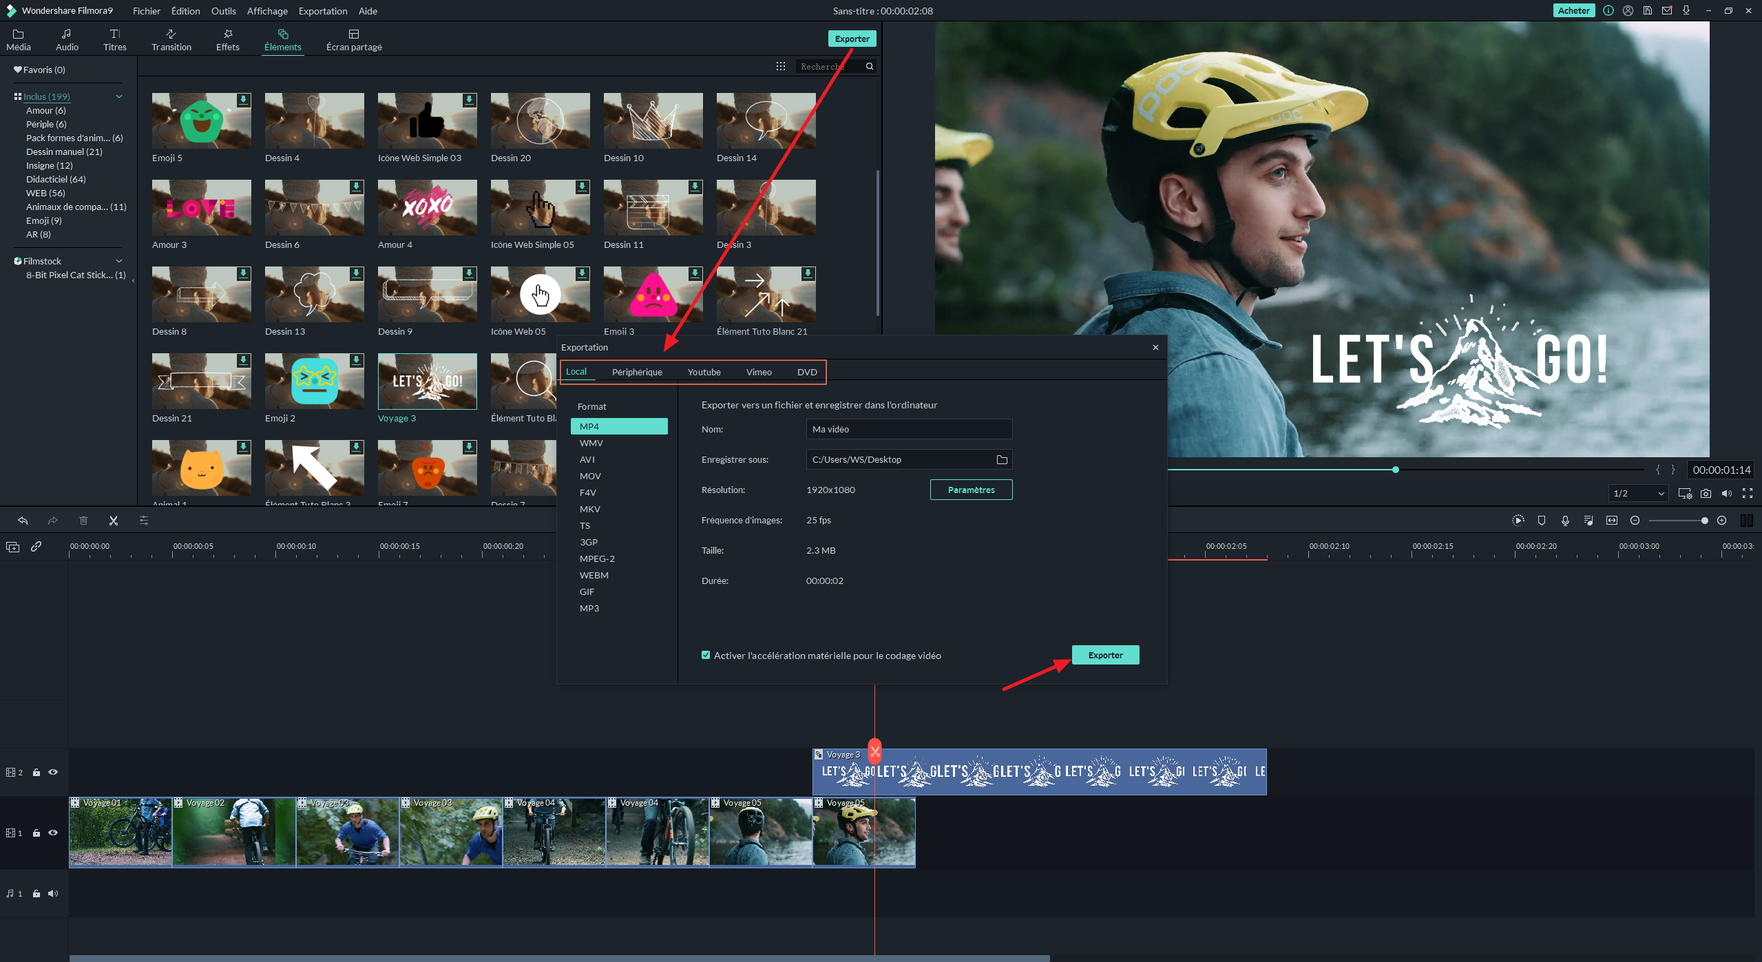Select the Titres panel icon
Screen dimensions: 1762x962
click(114, 39)
